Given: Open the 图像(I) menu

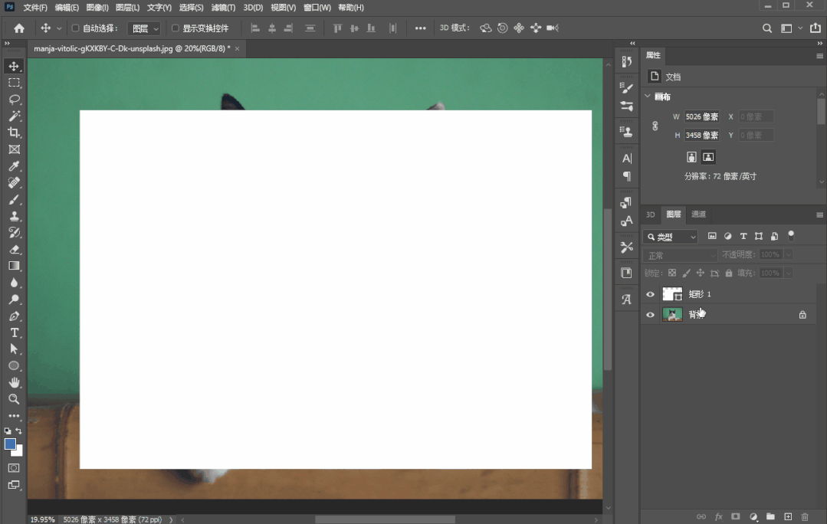Looking at the screenshot, I should (x=97, y=8).
